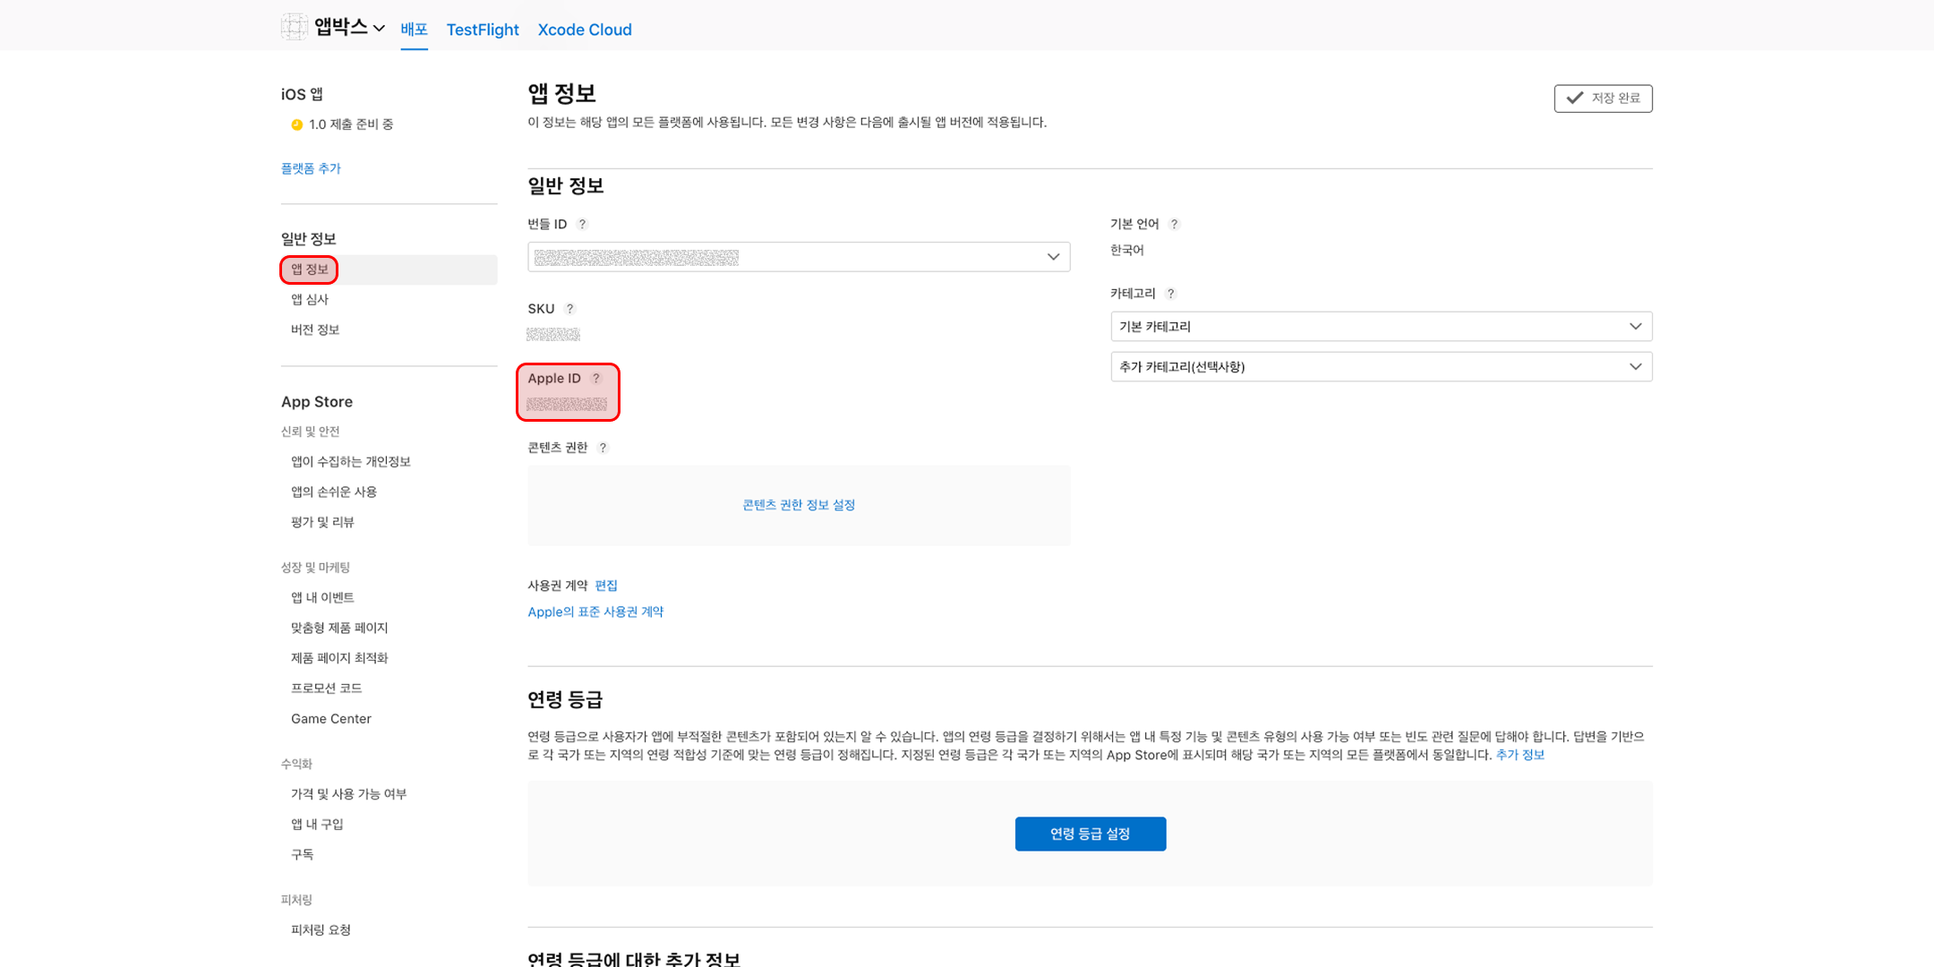
Task: Select the 1.0 제출 준비 중 version
Action: [x=351, y=124]
